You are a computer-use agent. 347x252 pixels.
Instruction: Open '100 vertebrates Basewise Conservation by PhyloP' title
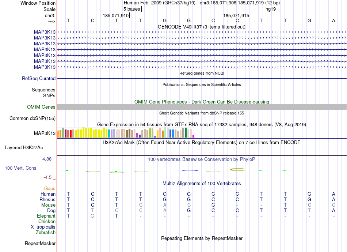[201, 159]
